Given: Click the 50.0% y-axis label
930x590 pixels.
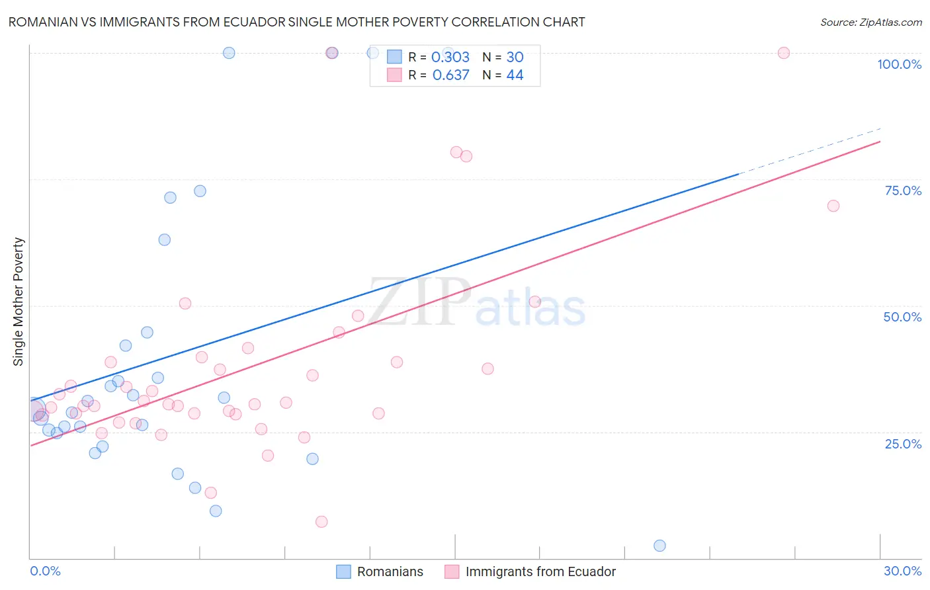Looking at the screenshot, I should (x=902, y=317).
